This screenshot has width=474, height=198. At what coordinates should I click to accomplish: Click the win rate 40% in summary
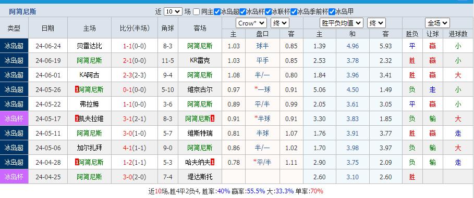[224, 191]
